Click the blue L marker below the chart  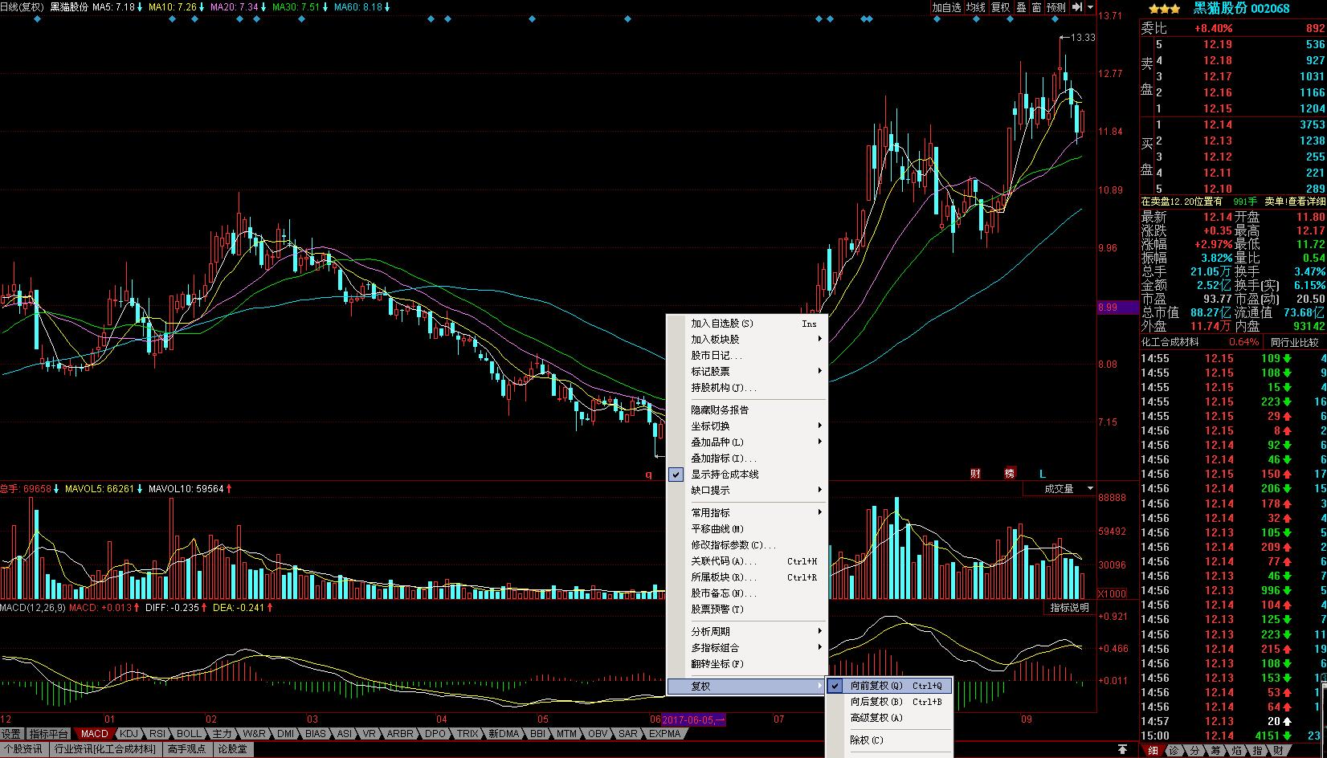1043,474
